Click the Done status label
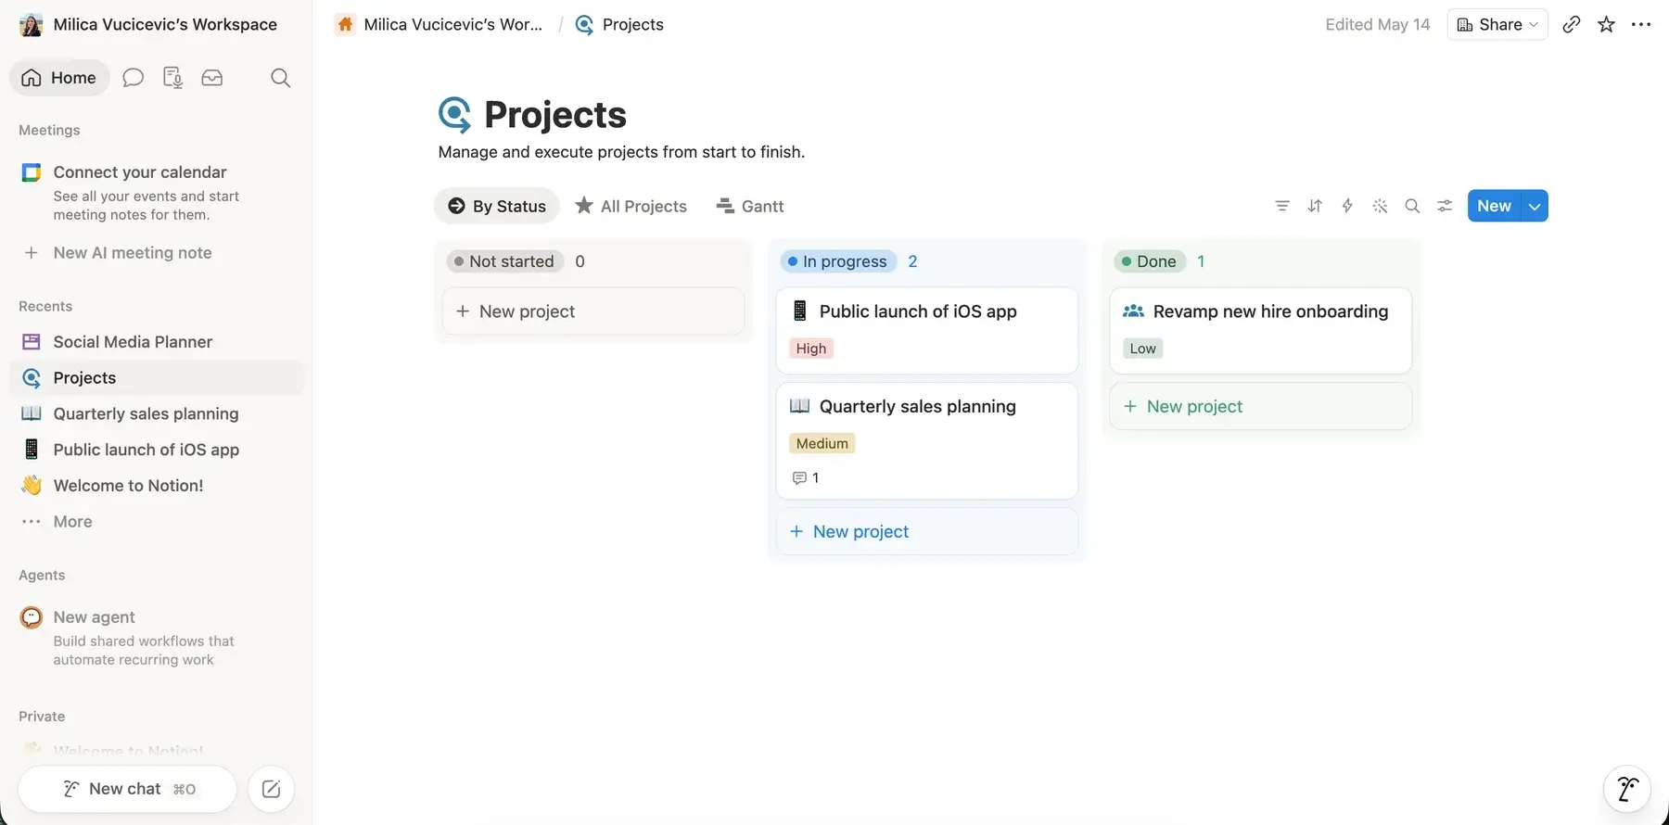Image resolution: width=1669 pixels, height=825 pixels. pos(1150,261)
